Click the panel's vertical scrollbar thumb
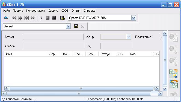The width and height of the screenshot is (181, 102). coord(165,60)
